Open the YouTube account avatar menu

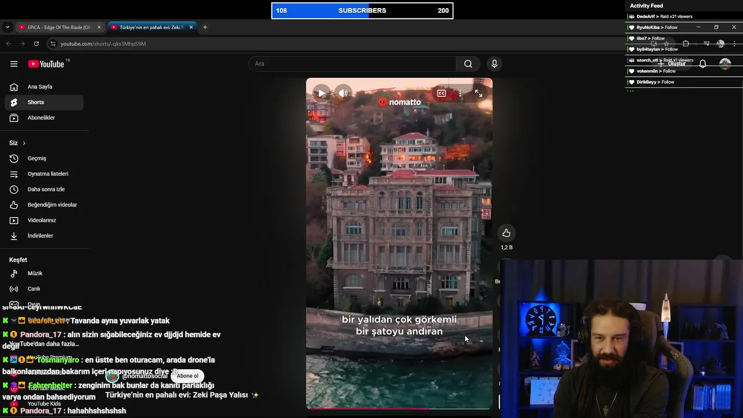tap(725, 64)
